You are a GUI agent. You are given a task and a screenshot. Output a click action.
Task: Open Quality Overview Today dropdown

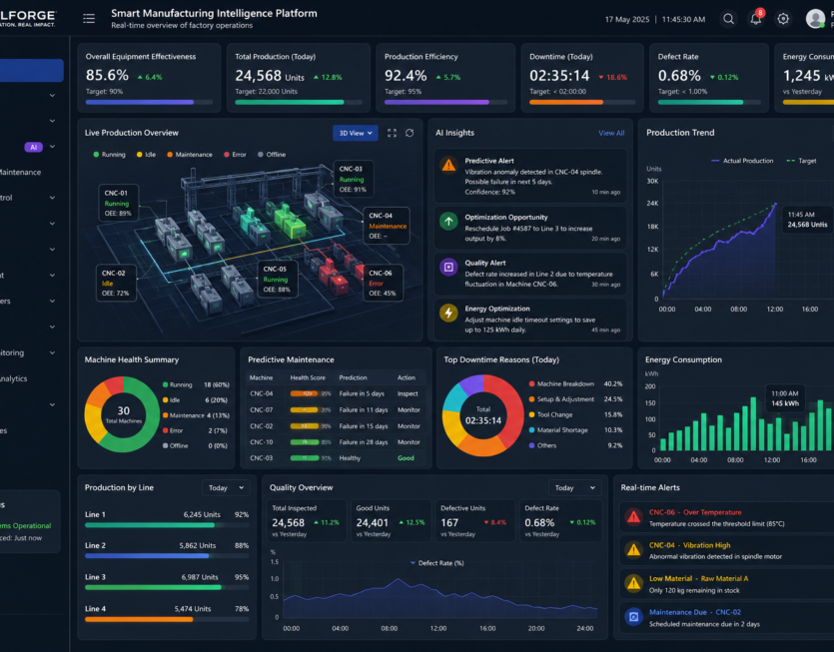574,487
